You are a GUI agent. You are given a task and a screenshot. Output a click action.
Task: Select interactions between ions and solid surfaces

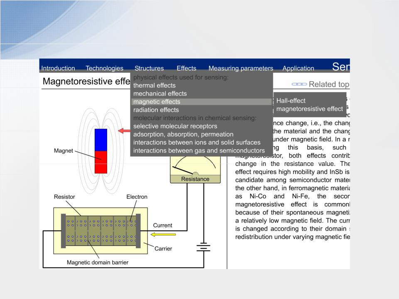[x=202, y=142]
